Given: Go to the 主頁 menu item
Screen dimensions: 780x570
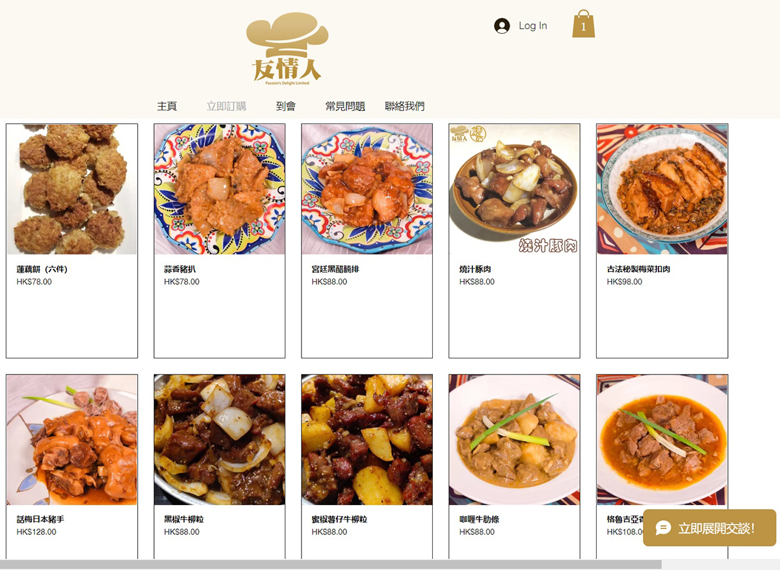Looking at the screenshot, I should 167,106.
